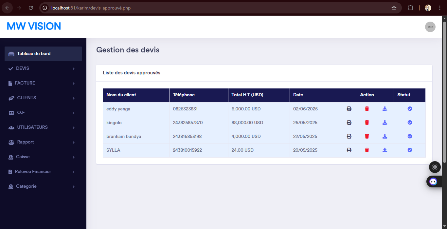This screenshot has width=447, height=229.
Task: Delete the eddy yenga quote
Action: tap(367, 109)
